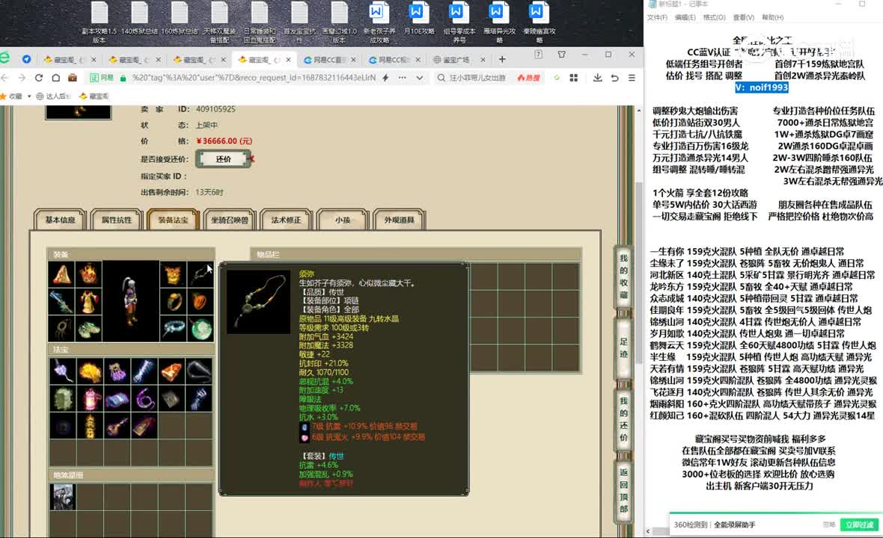Open the 达人后台 bookmark
The height and width of the screenshot is (538, 883).
pyautogui.click(x=53, y=96)
